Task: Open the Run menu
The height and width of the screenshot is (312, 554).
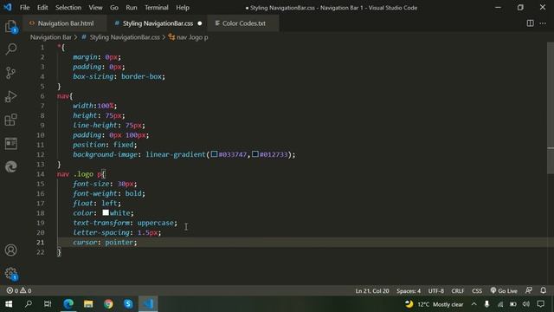Action: click(132, 8)
